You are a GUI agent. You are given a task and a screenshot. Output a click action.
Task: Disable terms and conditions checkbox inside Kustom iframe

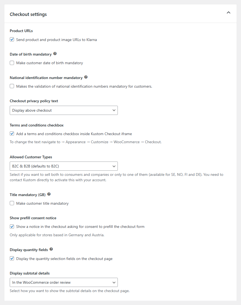(x=12, y=134)
